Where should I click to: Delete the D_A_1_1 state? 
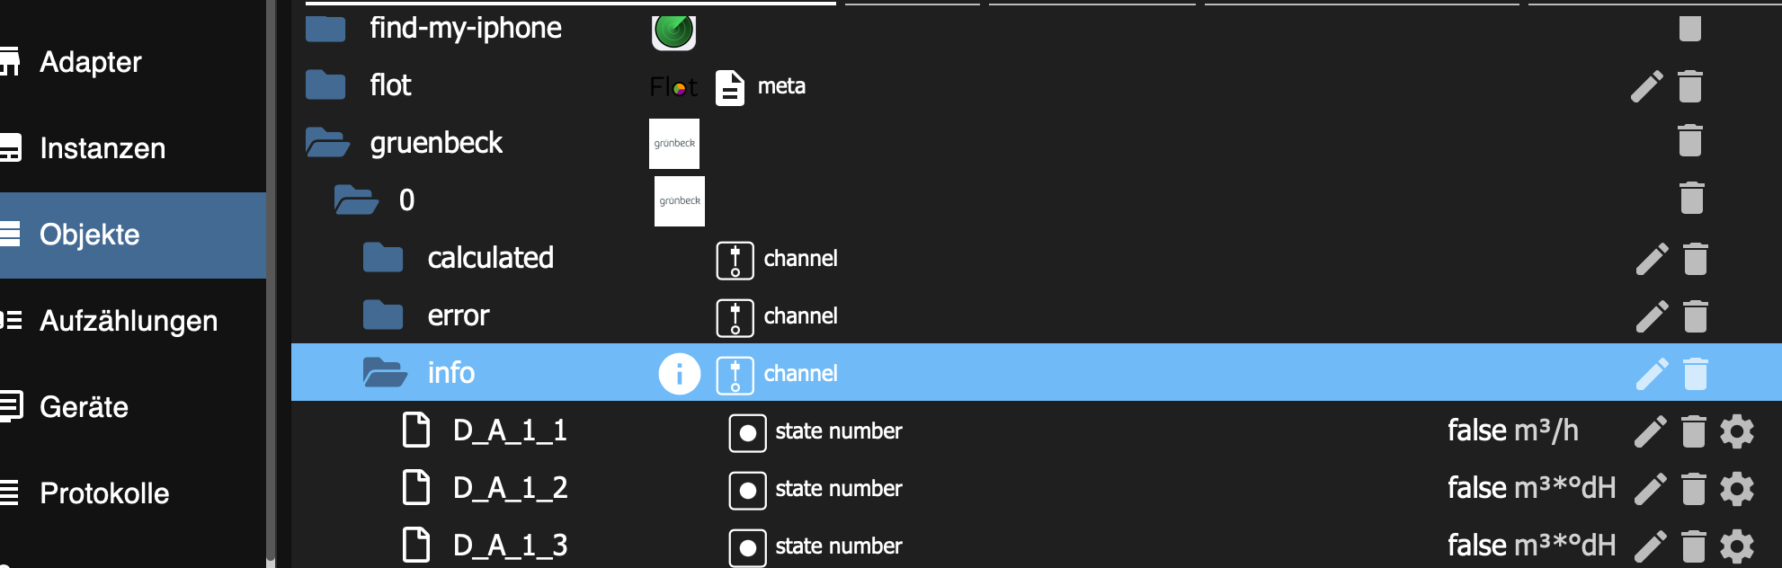(x=1694, y=431)
